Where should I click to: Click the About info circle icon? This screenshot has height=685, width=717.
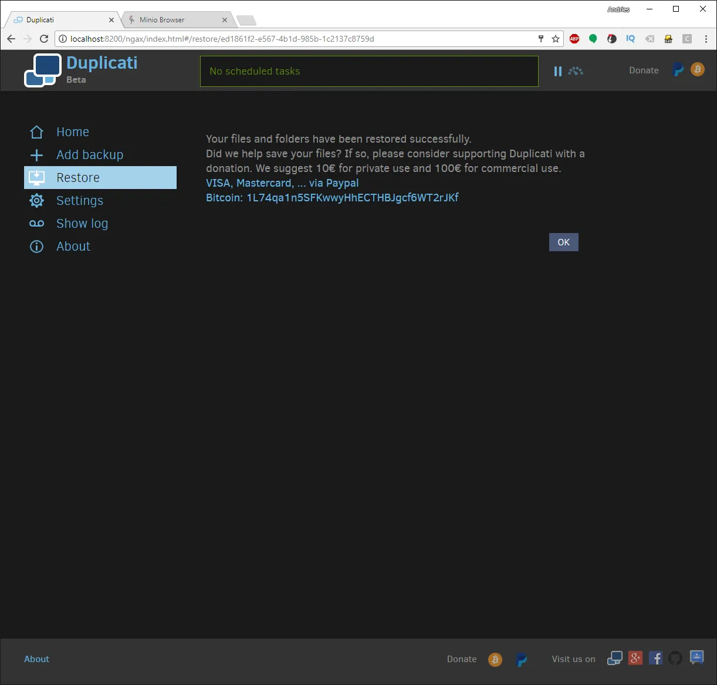tap(36, 247)
